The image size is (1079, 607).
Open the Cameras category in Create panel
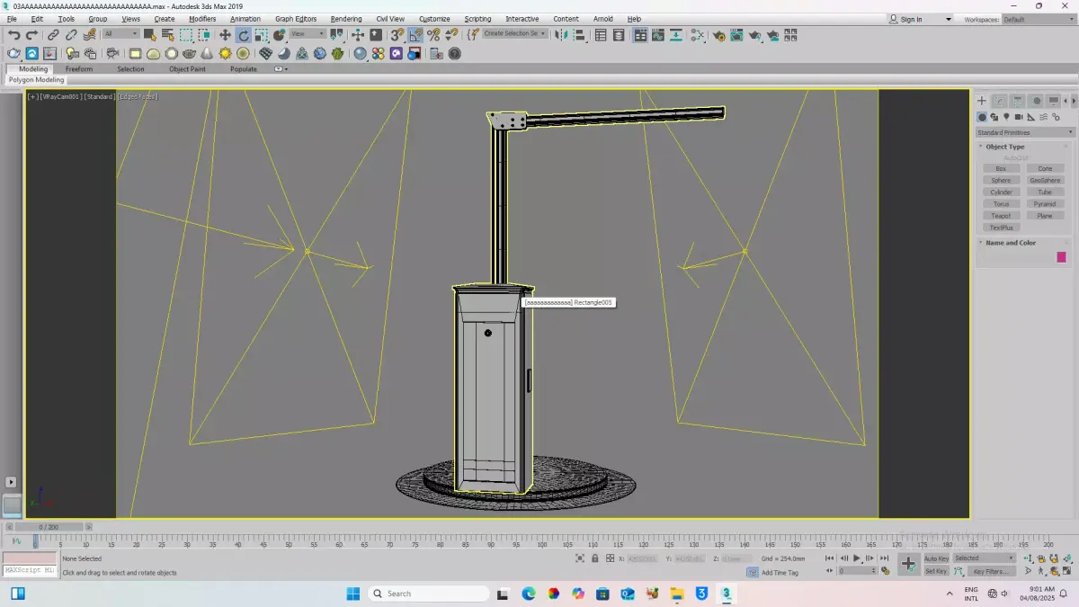point(1019,117)
